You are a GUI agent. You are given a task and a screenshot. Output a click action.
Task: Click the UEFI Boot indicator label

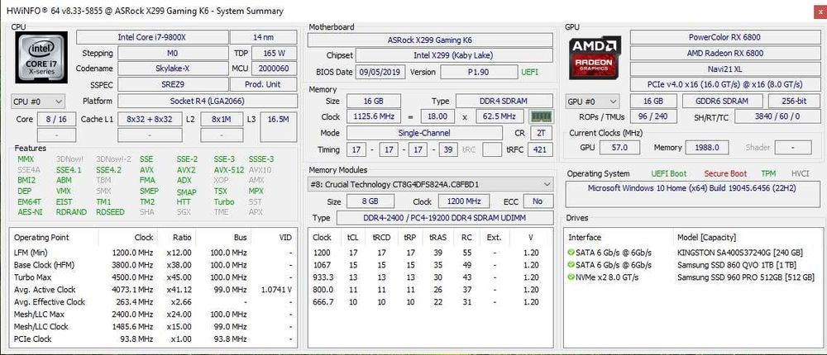click(x=669, y=173)
